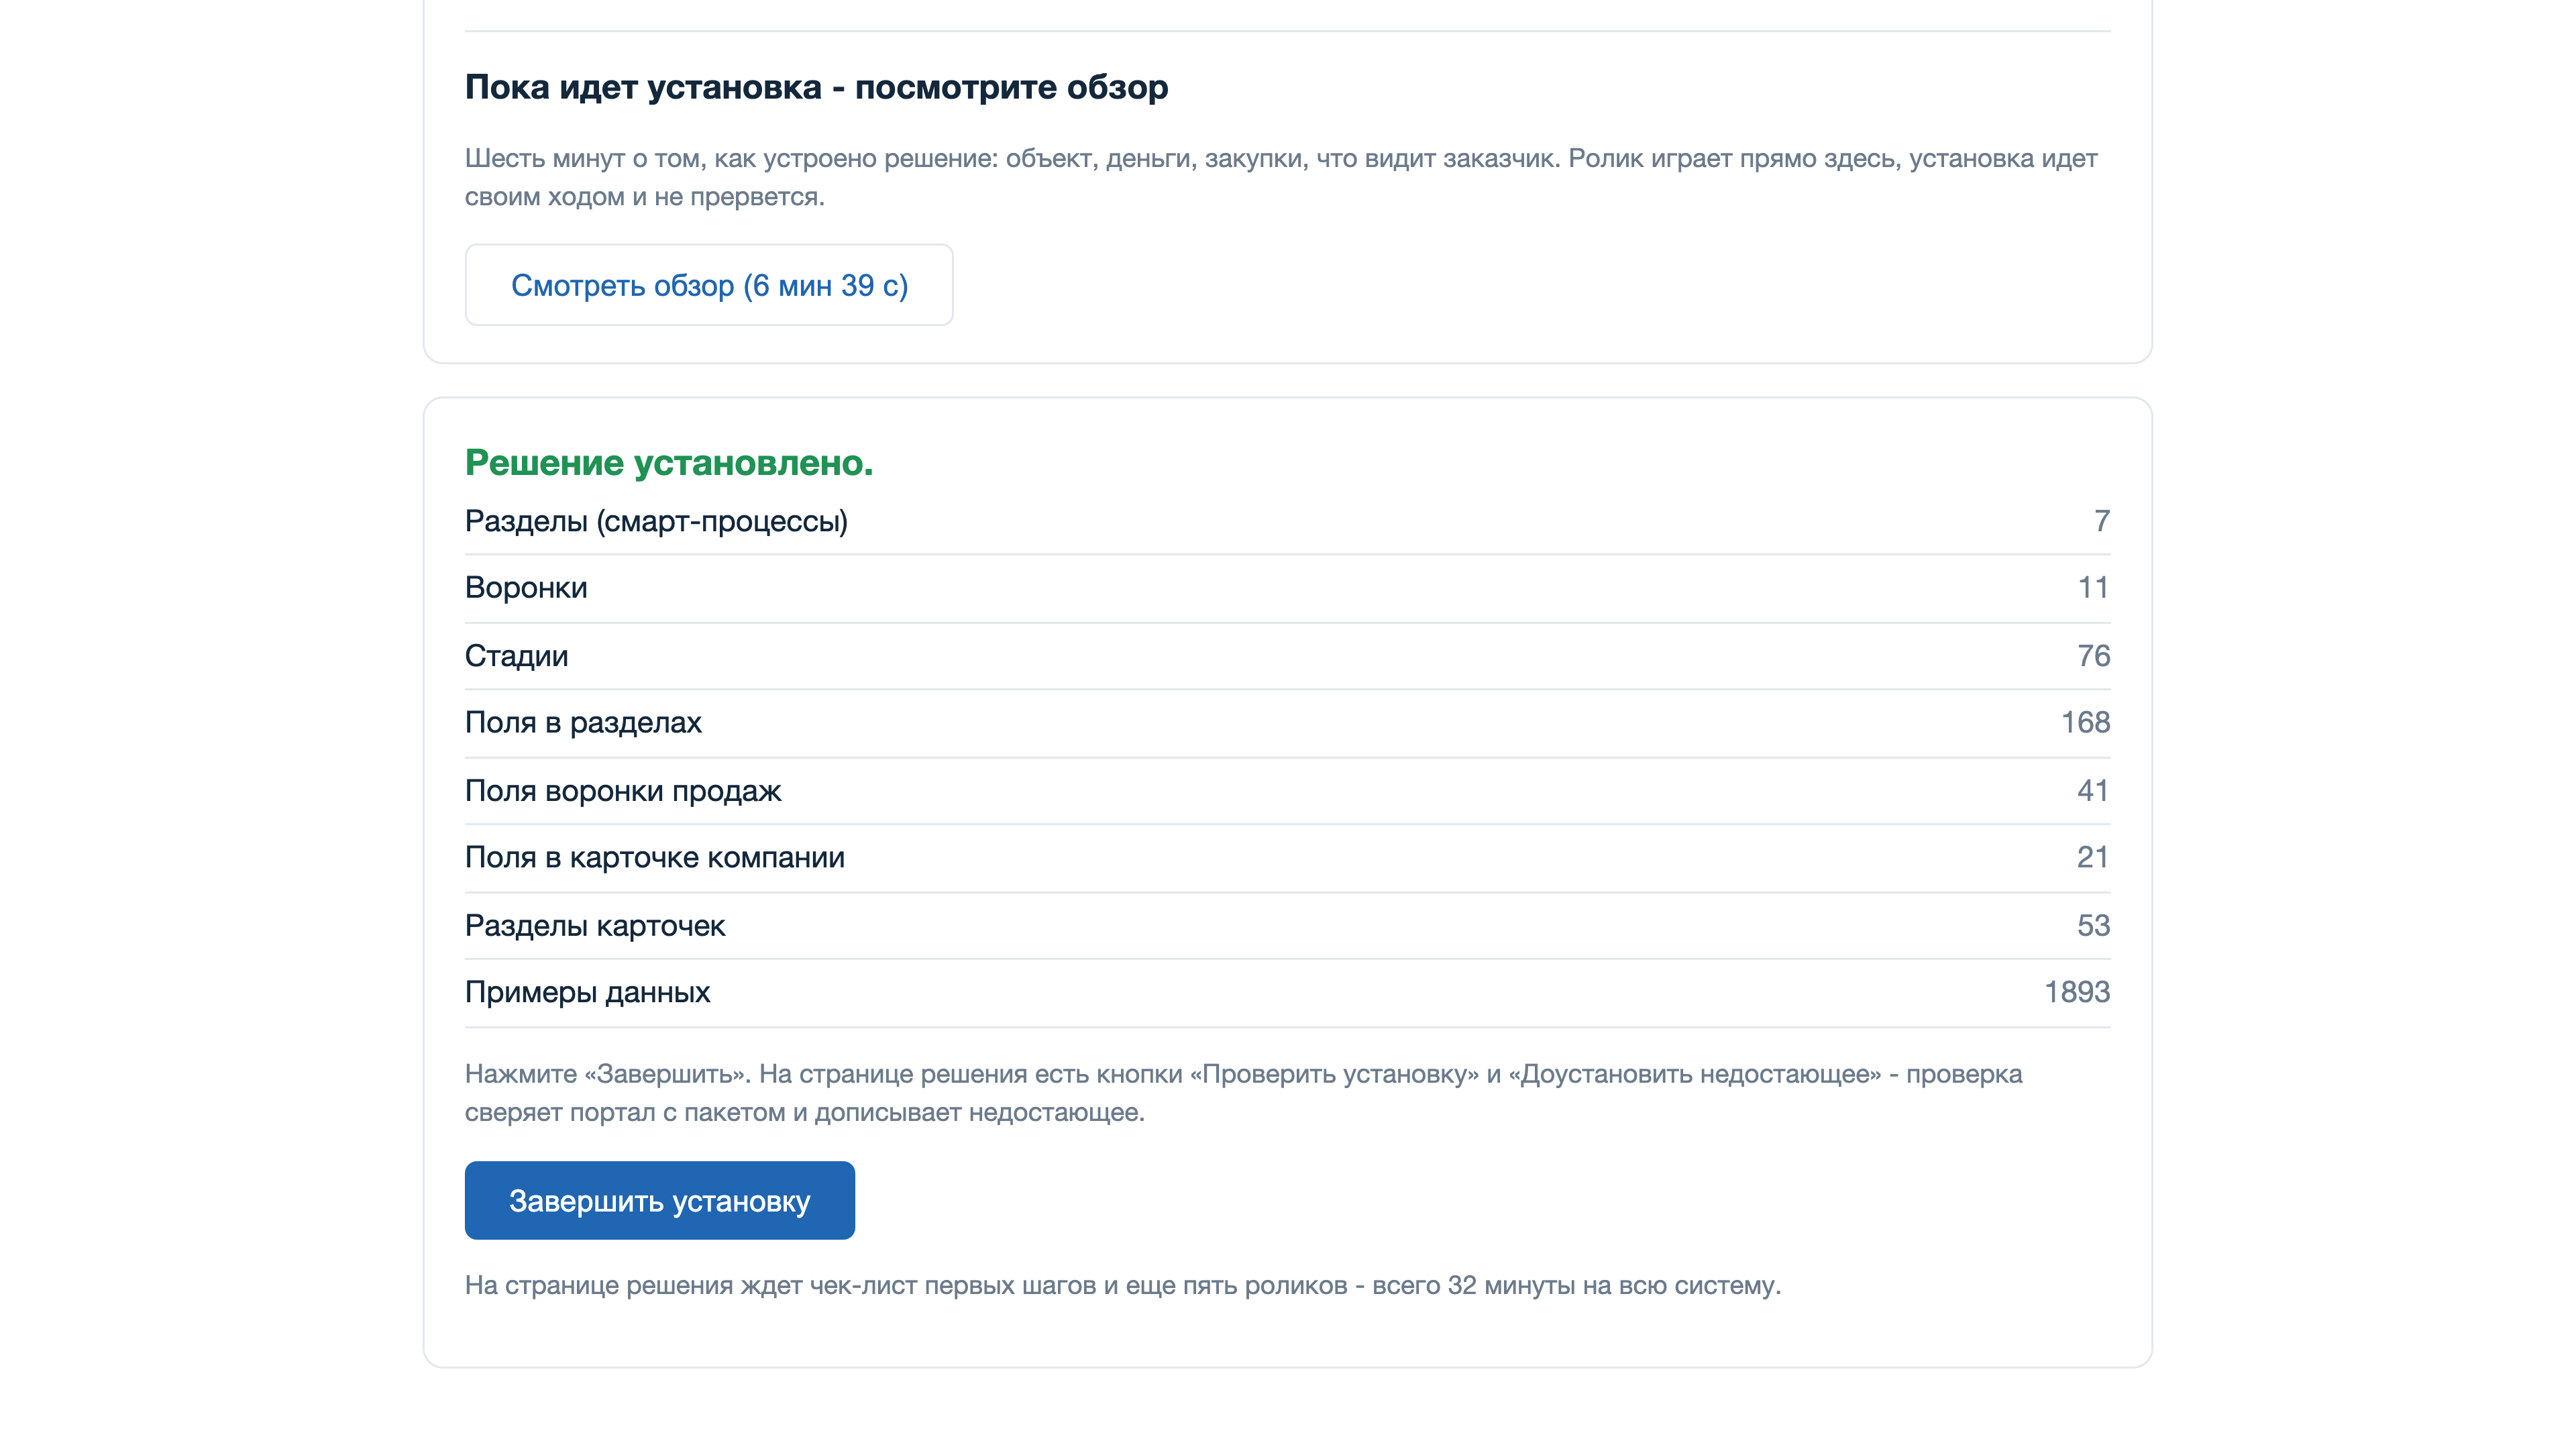Click the value 168 for section fields

(2085, 723)
